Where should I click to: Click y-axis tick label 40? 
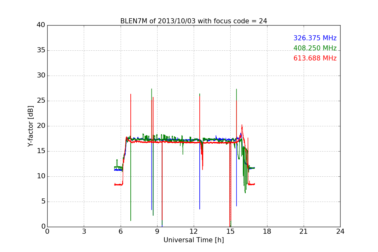click(x=41, y=25)
